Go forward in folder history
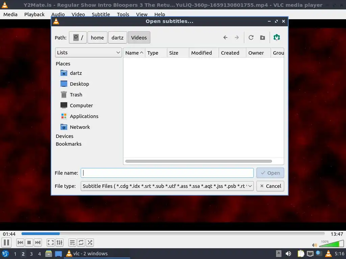The width and height of the screenshot is (346, 259). (237, 37)
